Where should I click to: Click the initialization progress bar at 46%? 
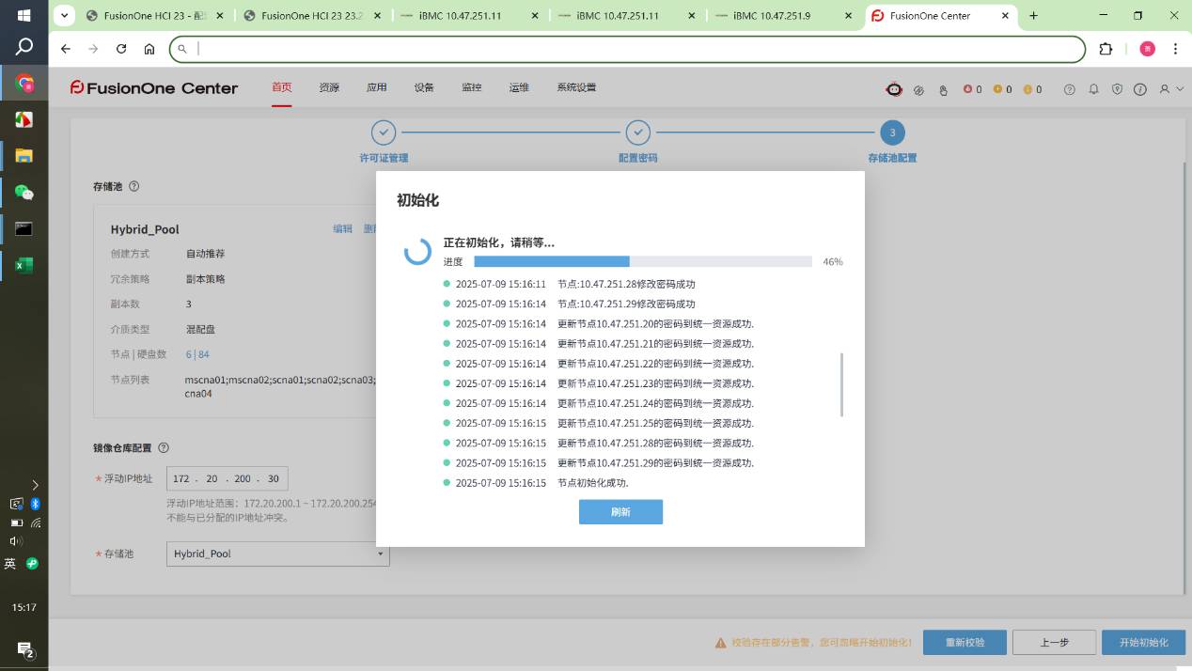[643, 261]
